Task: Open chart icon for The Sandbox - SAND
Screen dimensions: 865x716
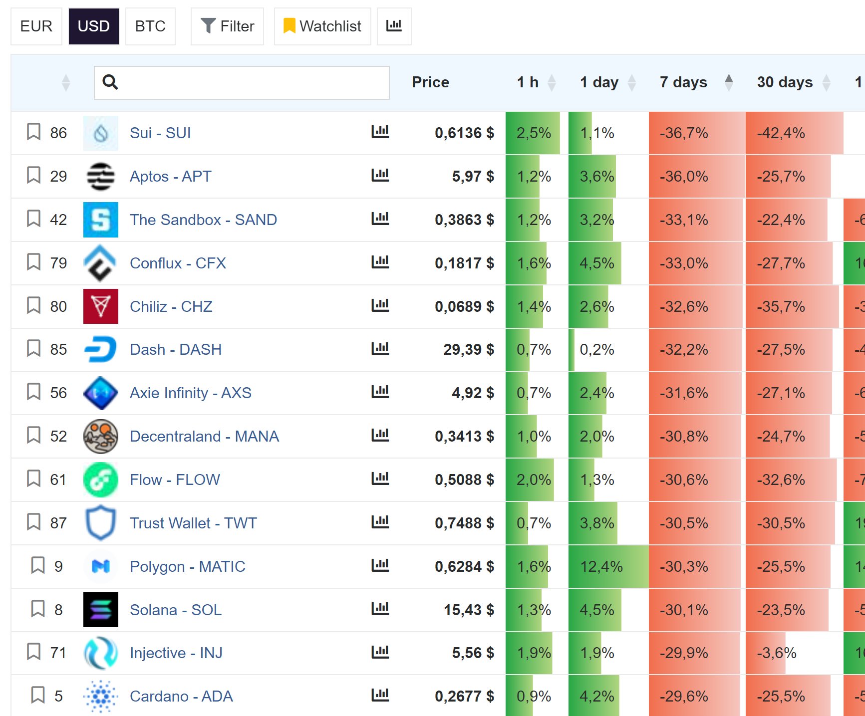Action: pyautogui.click(x=380, y=219)
